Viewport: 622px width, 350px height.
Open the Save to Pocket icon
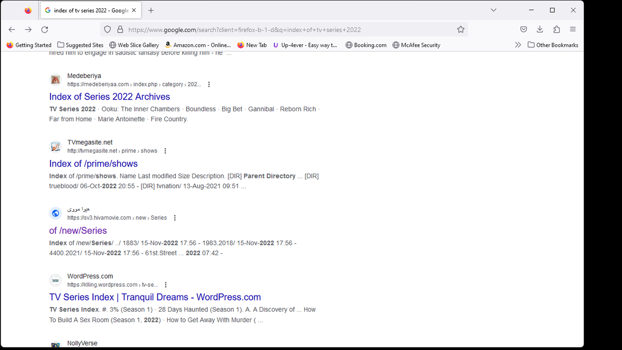coord(523,30)
